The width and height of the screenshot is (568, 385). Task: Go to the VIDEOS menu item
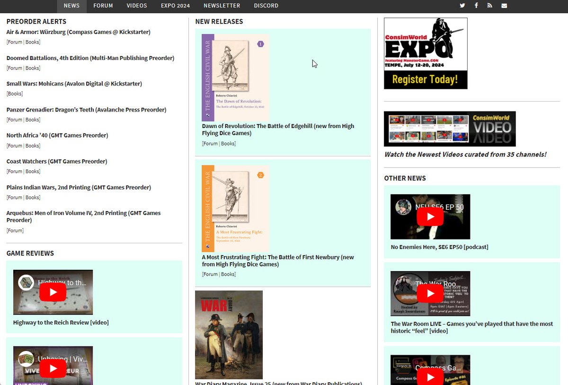[137, 6]
